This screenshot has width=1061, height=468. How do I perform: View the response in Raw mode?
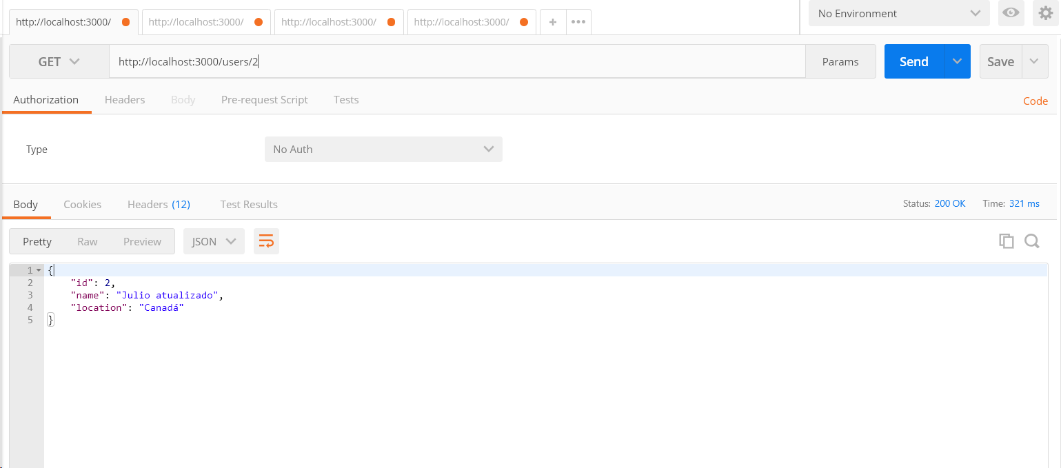click(x=88, y=241)
